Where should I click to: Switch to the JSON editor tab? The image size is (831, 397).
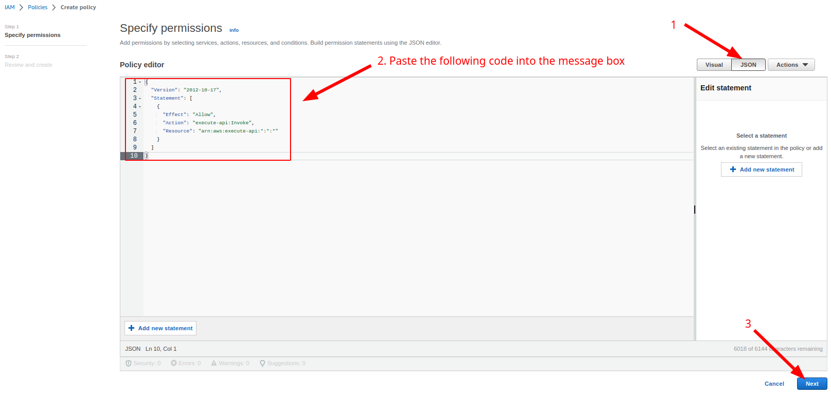pyautogui.click(x=748, y=65)
